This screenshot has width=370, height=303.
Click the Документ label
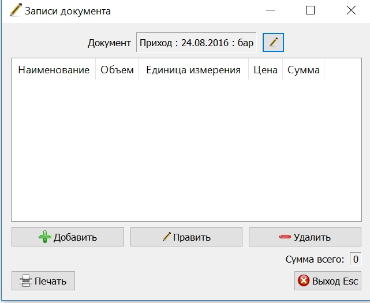[x=109, y=43]
